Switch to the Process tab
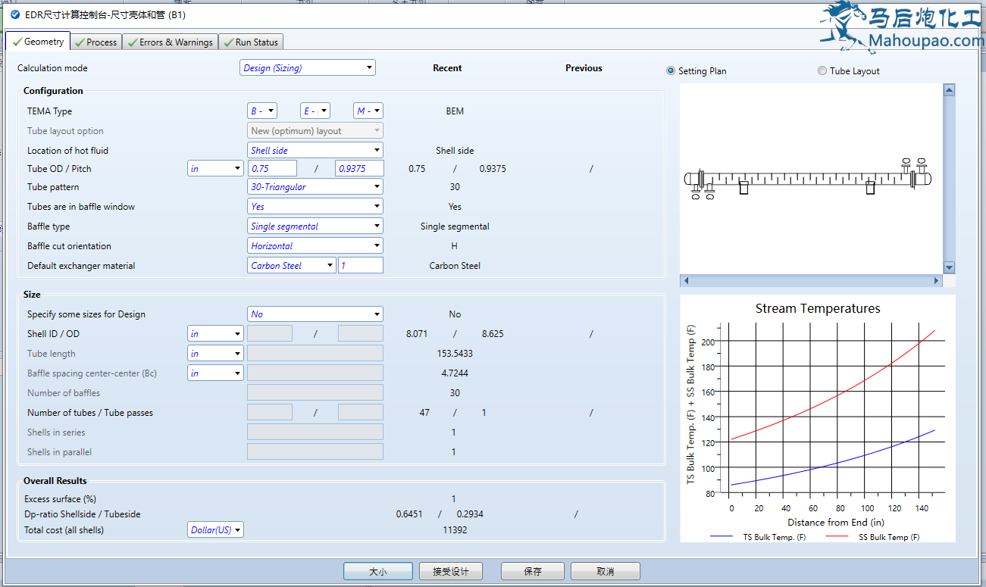 (96, 42)
